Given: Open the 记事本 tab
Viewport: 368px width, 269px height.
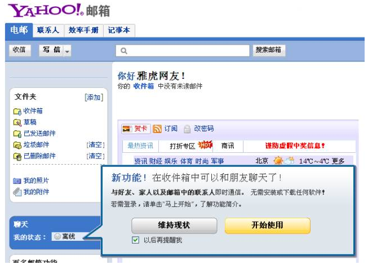Looking at the screenshot, I should coord(119,30).
